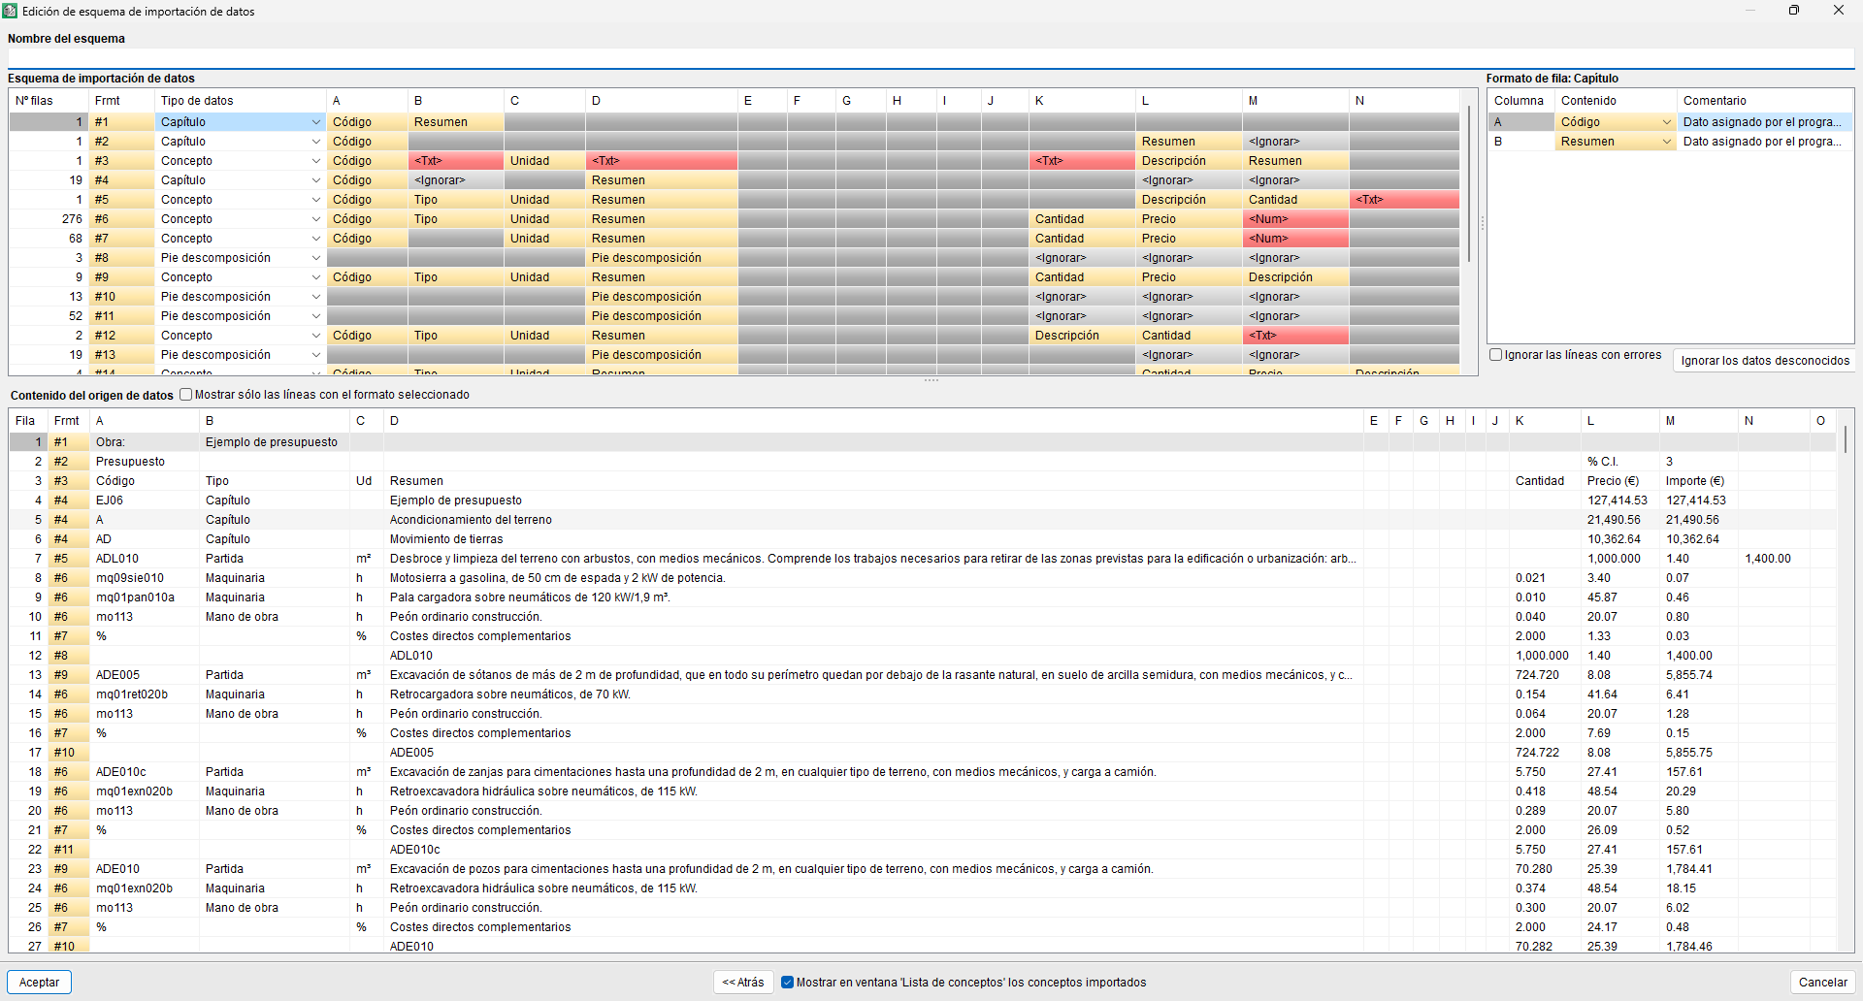Click the 'Fila' column header
This screenshot has height=1001, width=1863.
pyautogui.click(x=28, y=421)
